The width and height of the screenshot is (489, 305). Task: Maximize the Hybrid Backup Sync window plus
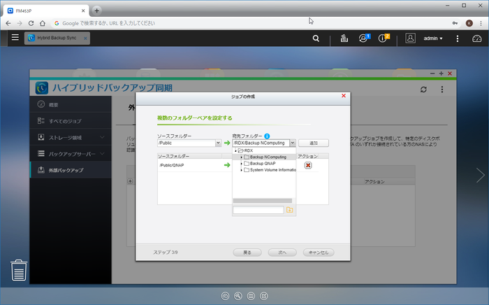pyautogui.click(x=441, y=73)
